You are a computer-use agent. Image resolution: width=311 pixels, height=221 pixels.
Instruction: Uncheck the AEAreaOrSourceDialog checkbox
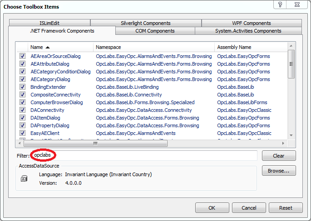click(22, 56)
